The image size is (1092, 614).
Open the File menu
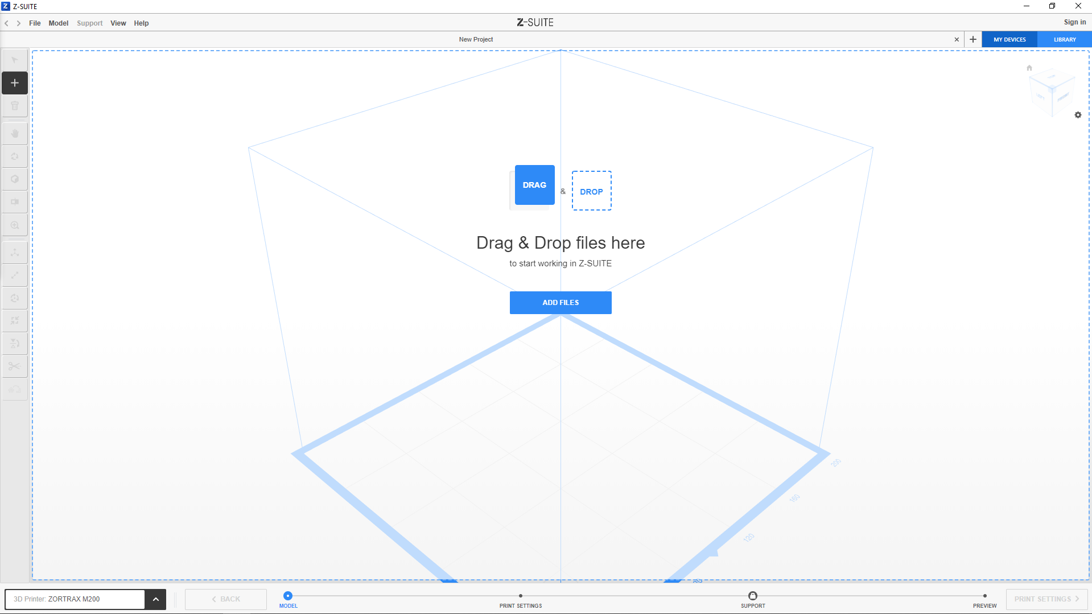(35, 23)
